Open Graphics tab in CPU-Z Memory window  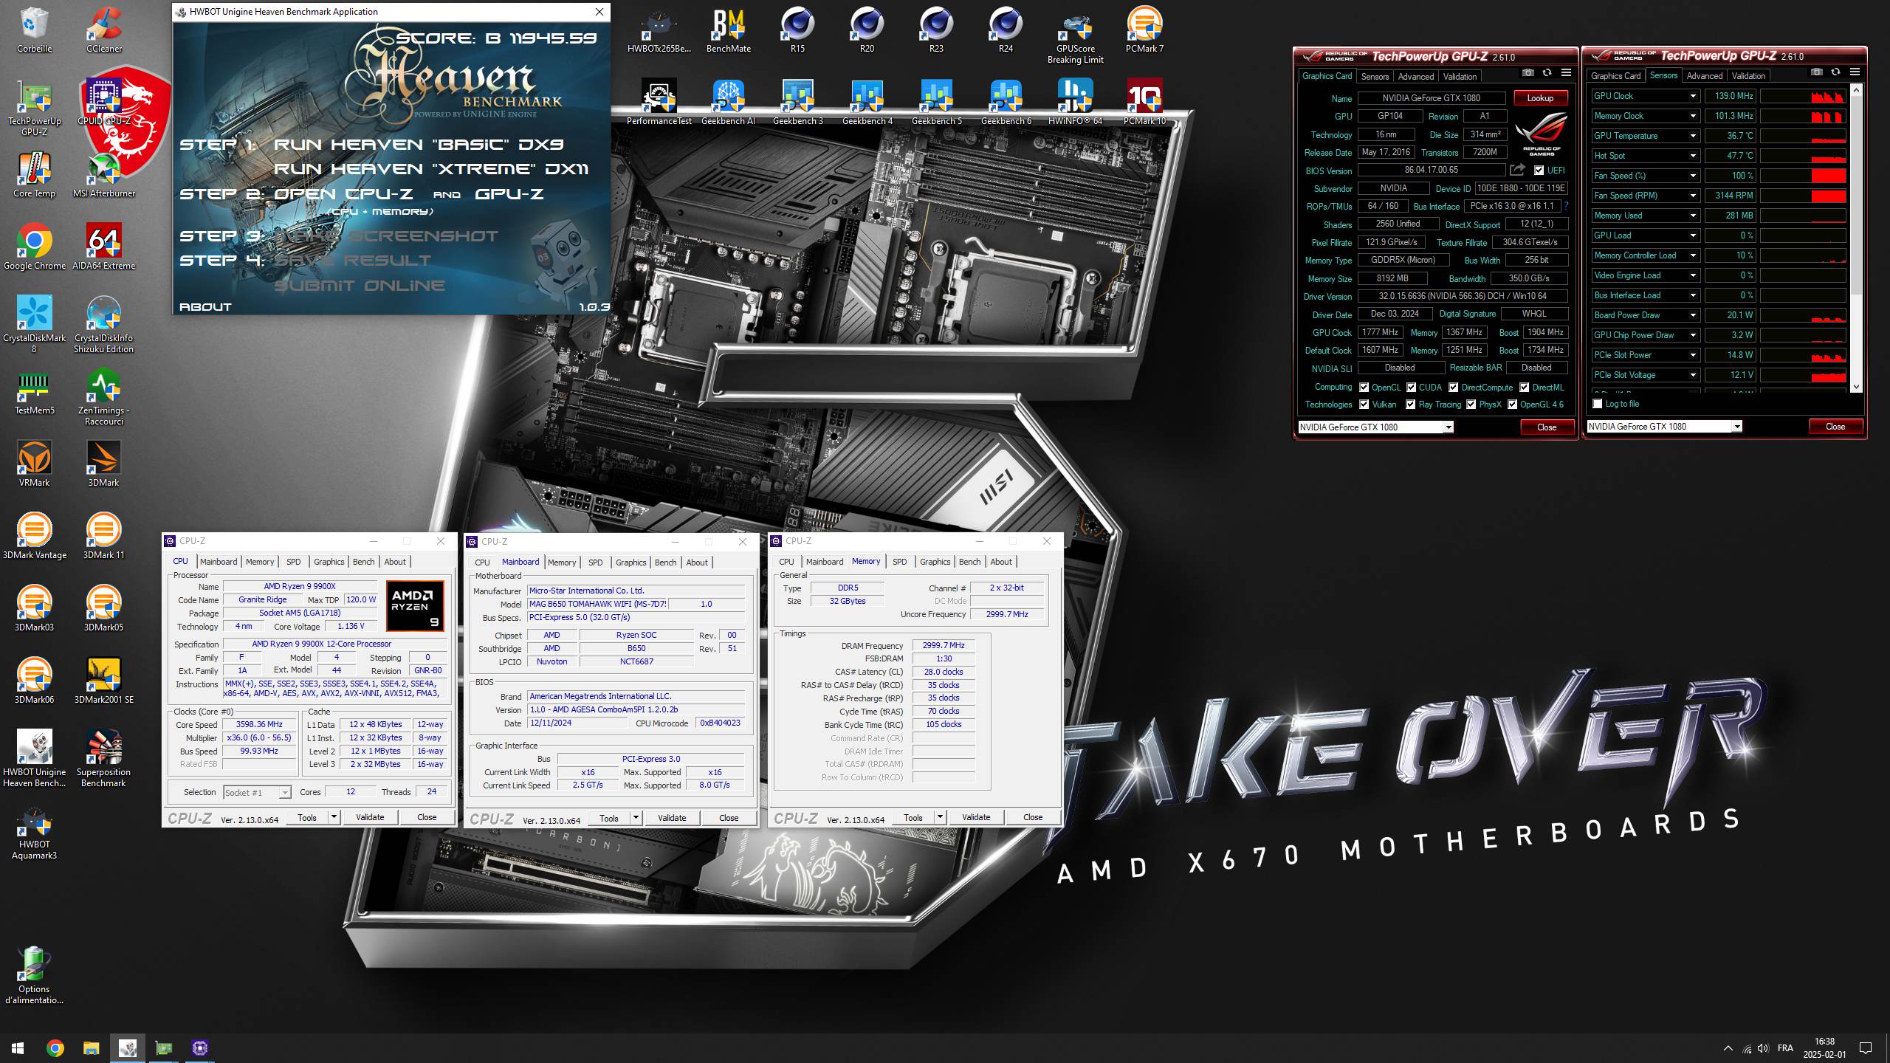935,562
